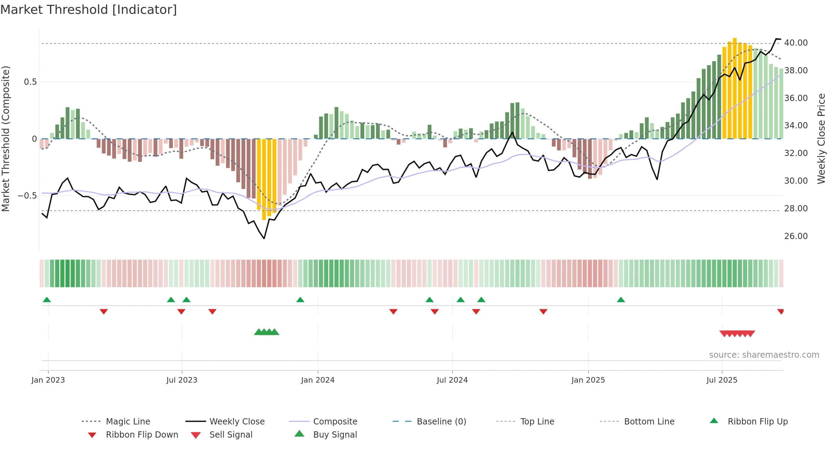831x467 pixels.
Task: Click the Ribbon Flip Up marker just before Jan 2024
Action: coord(300,300)
